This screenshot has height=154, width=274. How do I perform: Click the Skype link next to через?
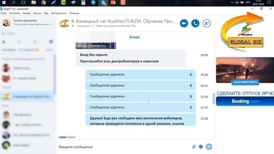pos(71,137)
